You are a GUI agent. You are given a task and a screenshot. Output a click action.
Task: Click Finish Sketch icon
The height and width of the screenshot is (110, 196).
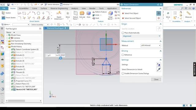[x=3, y=18]
